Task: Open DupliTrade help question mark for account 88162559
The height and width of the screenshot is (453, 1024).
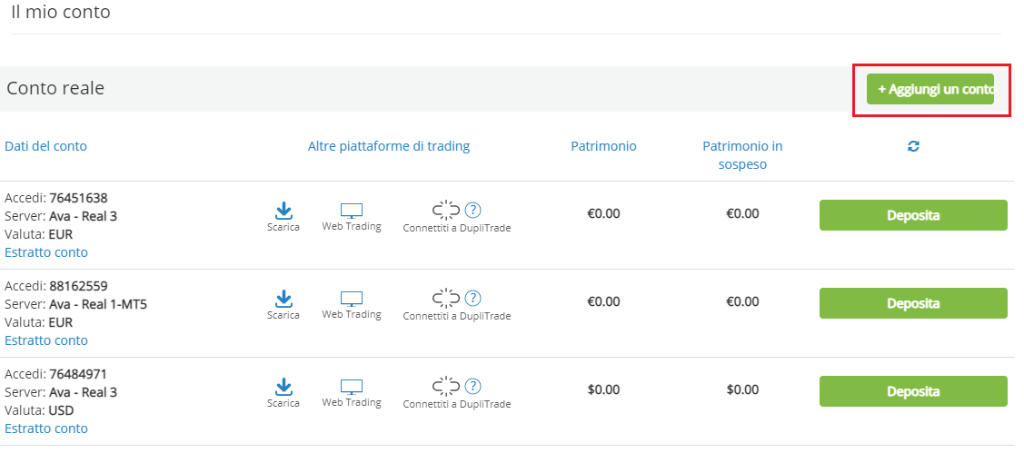Action: 472,299
